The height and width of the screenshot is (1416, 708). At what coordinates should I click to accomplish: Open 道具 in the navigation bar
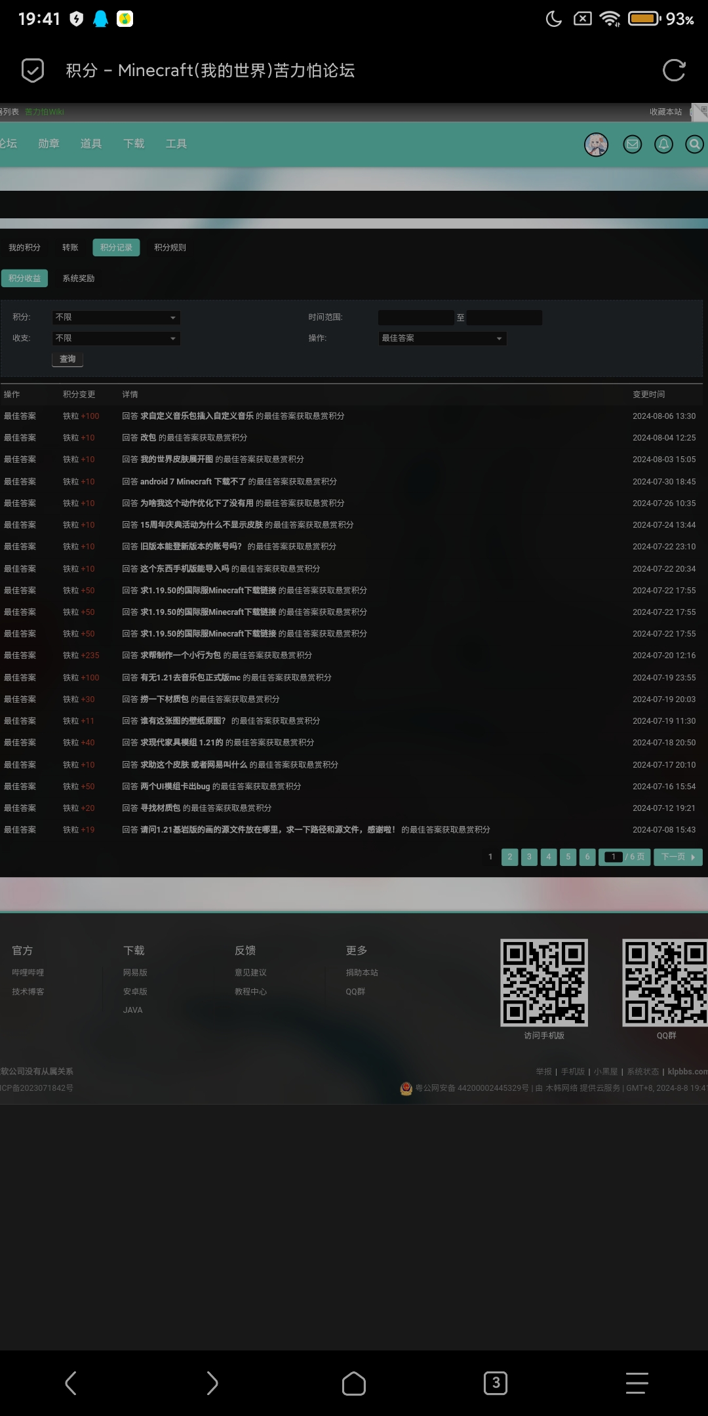click(x=91, y=144)
